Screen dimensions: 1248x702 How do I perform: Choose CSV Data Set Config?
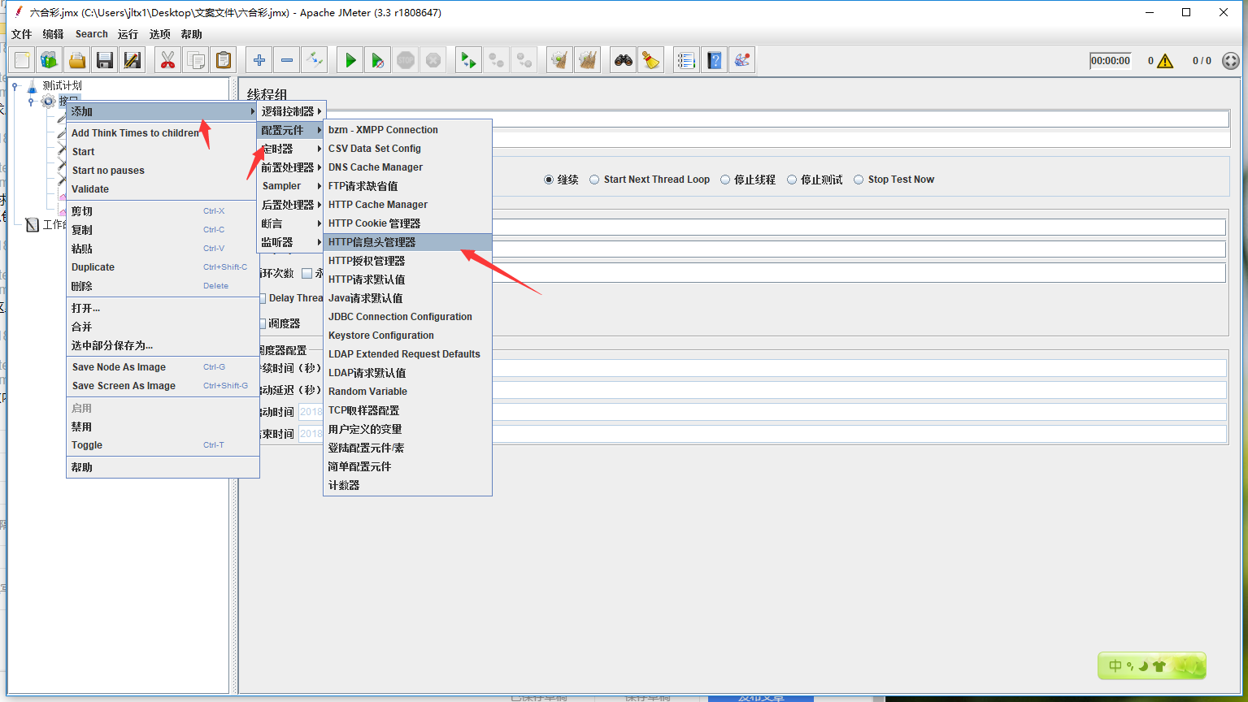coord(407,149)
